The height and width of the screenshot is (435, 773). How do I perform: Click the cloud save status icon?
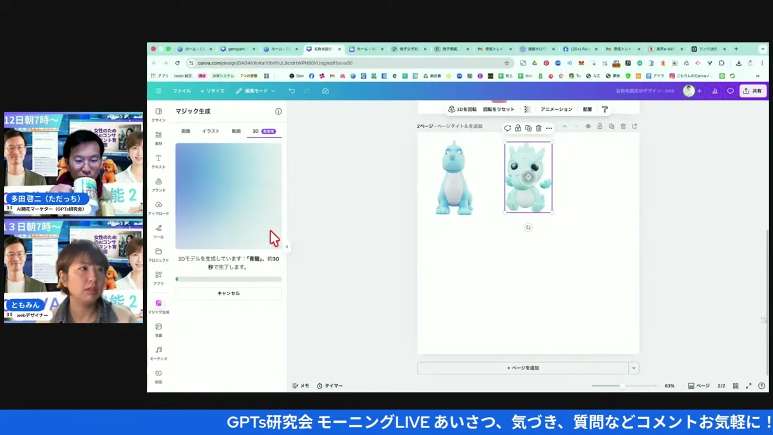(x=325, y=91)
